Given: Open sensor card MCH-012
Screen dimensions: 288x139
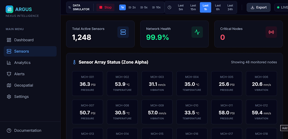Looking at the screenshot, I should pyautogui.click(x=261, y=112).
